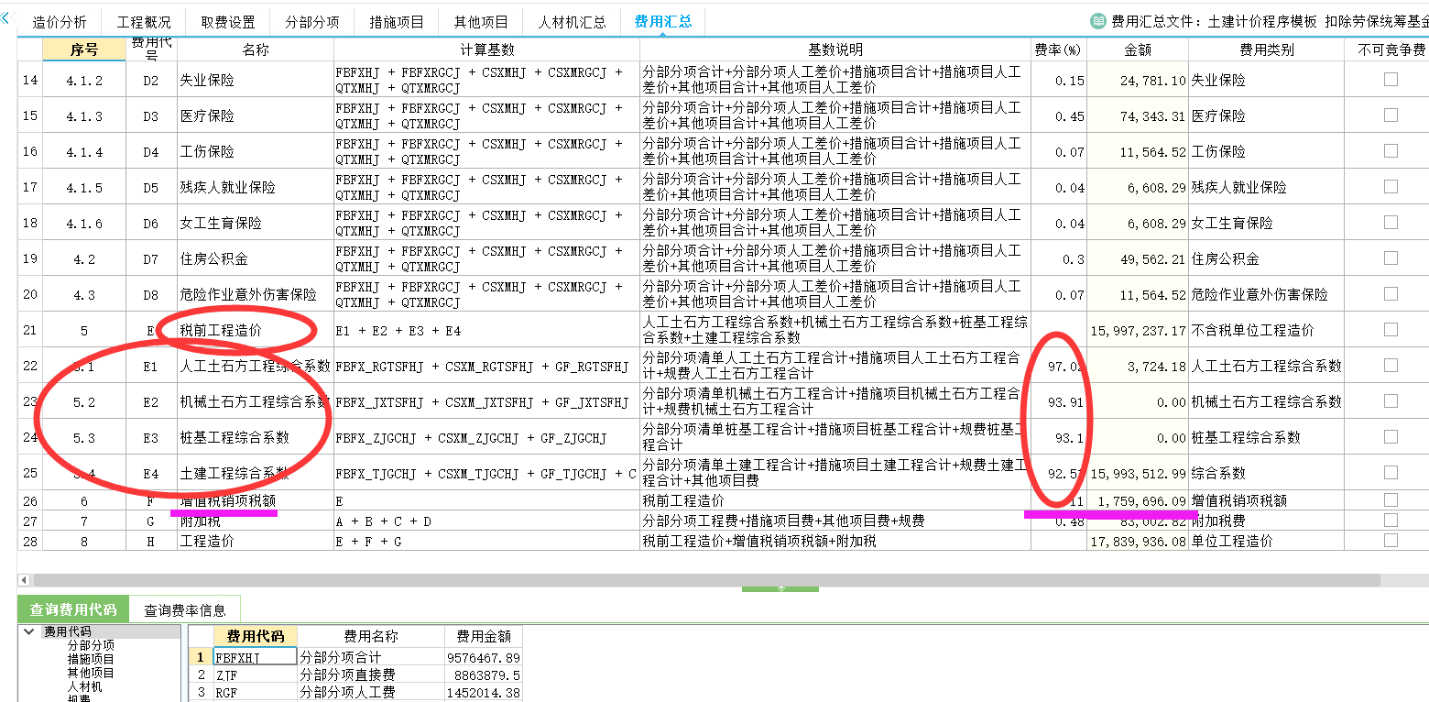Click the 基数说明 column header
Screen dimensions: 1429x702
tap(835, 49)
